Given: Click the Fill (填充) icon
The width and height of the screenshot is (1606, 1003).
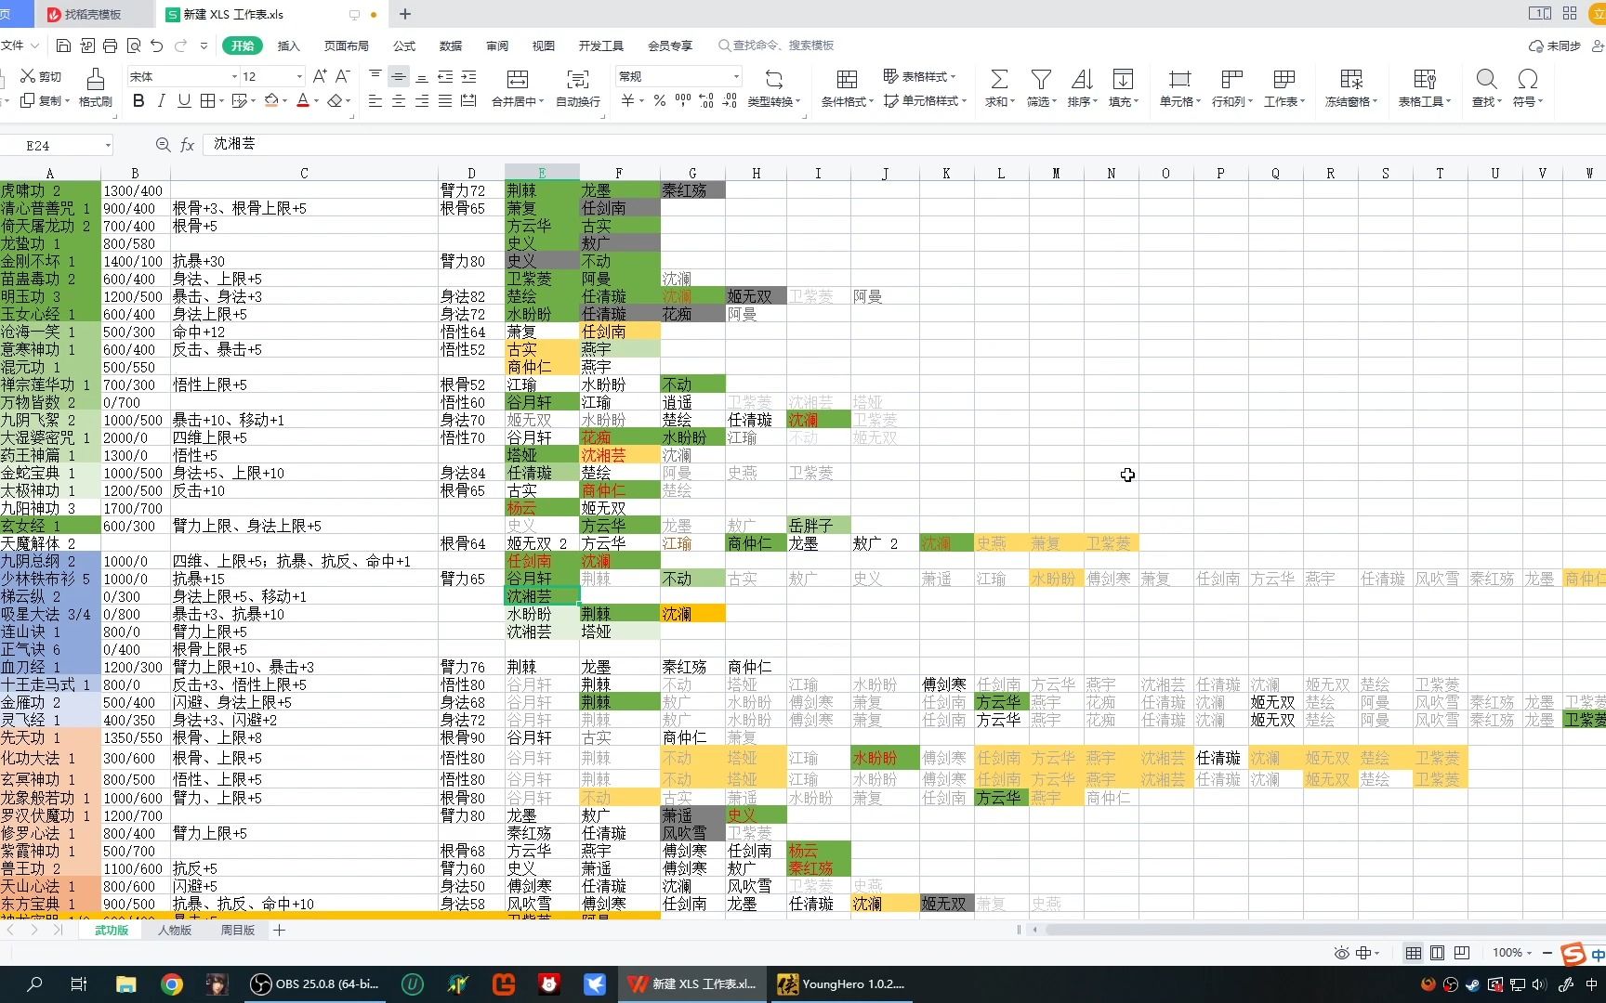Looking at the screenshot, I should coord(1123,79).
